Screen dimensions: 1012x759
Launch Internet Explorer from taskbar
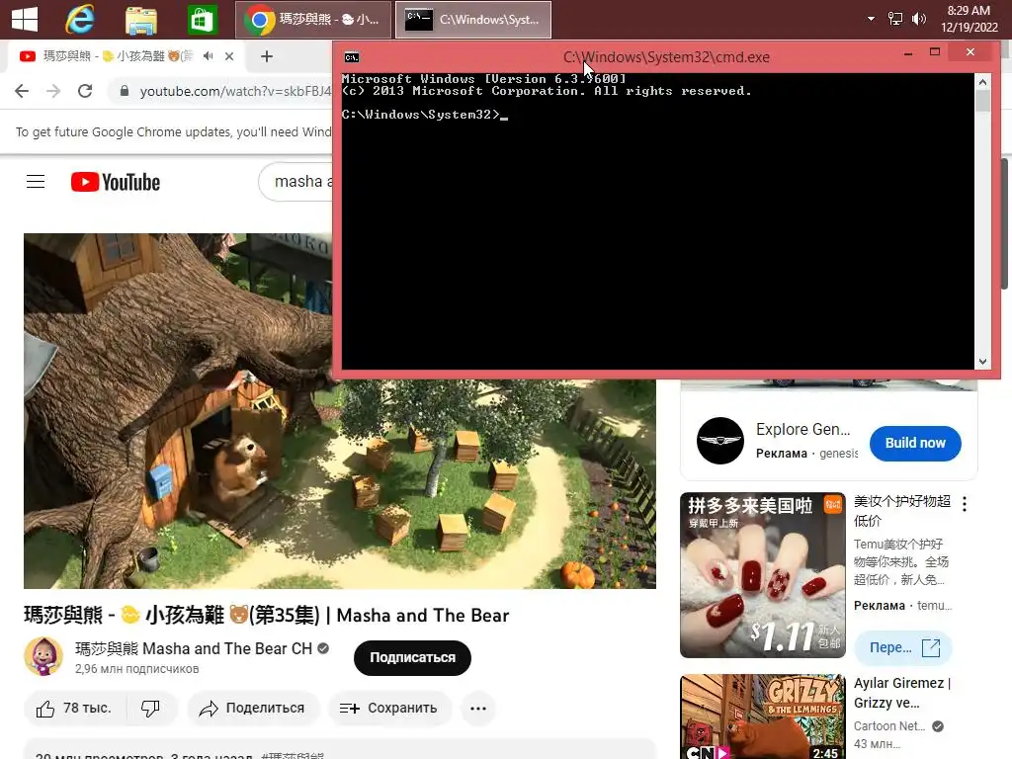click(x=80, y=20)
